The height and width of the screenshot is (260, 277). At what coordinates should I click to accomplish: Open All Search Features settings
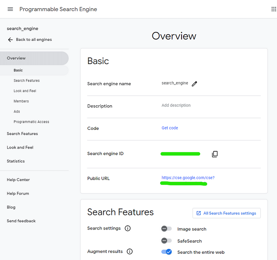point(226,213)
